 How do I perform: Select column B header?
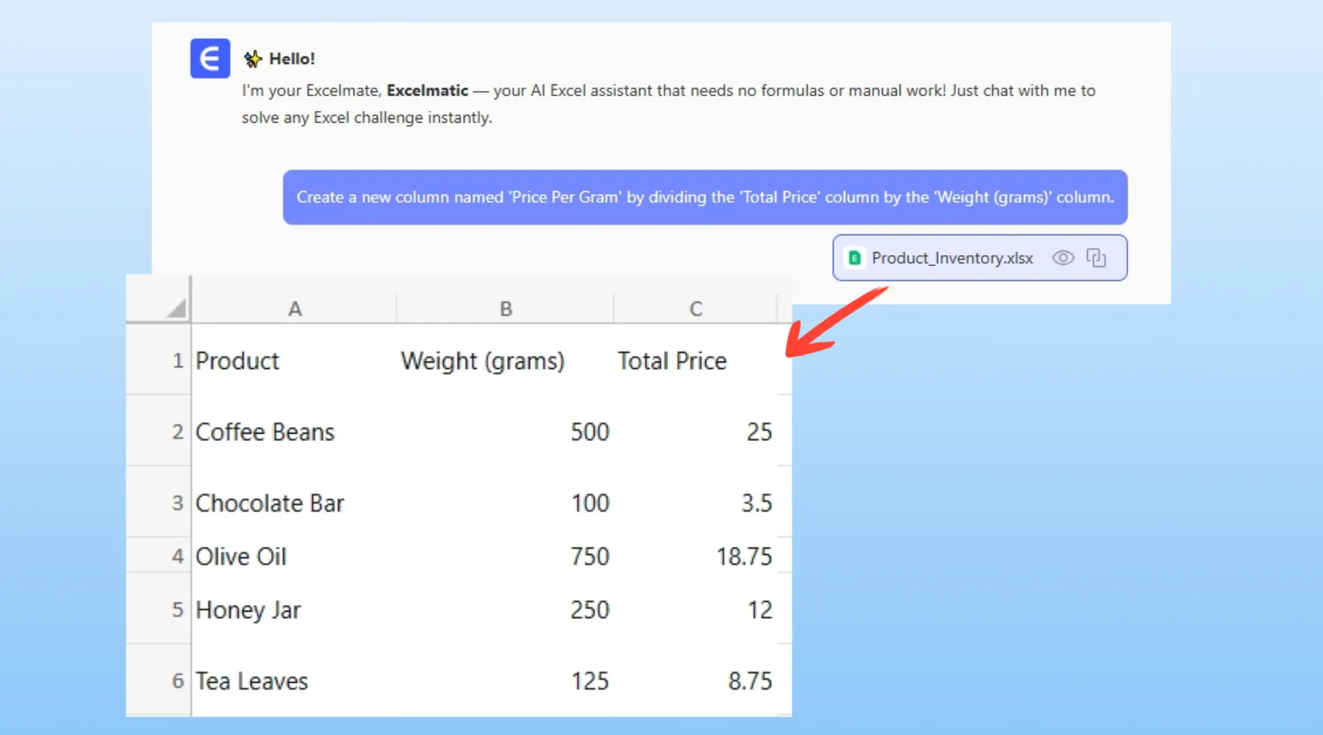pyautogui.click(x=506, y=309)
